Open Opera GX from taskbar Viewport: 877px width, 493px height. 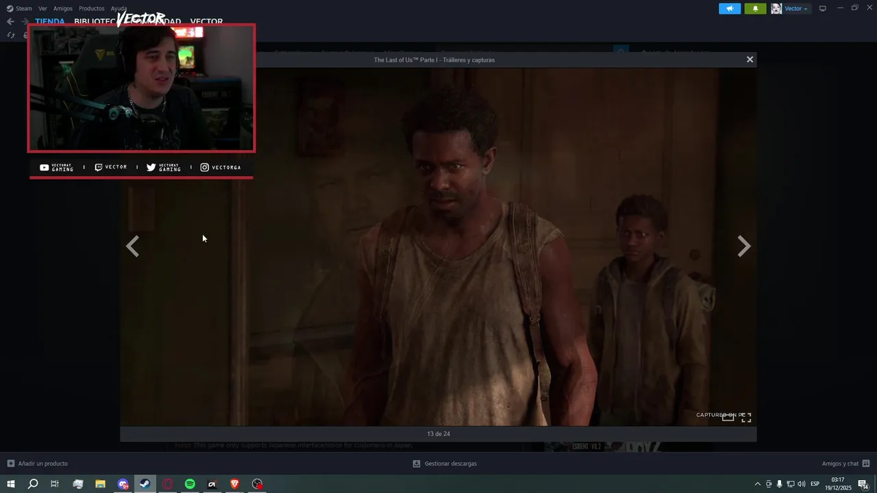point(167,484)
